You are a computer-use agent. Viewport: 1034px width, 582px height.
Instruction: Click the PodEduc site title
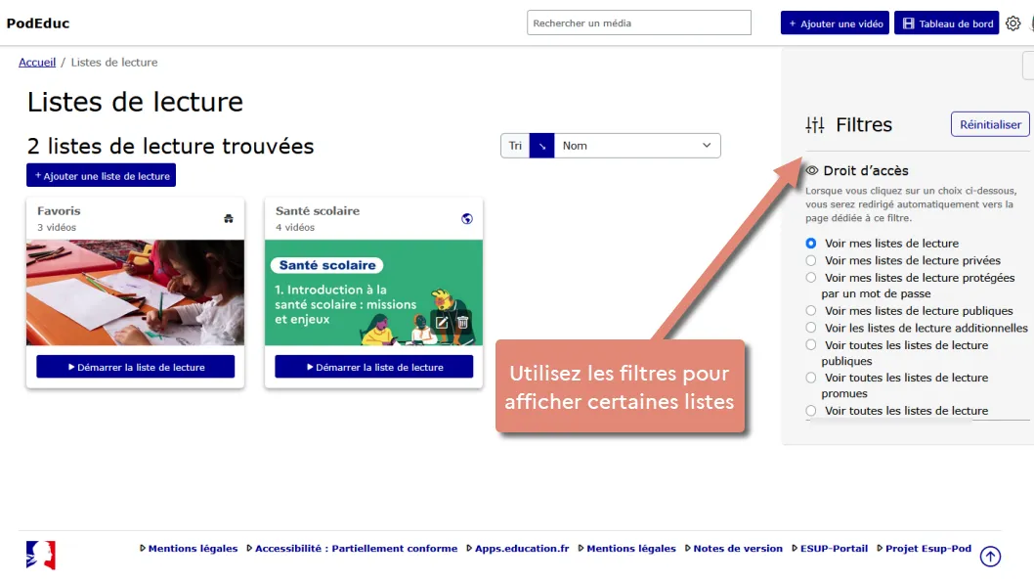(x=37, y=23)
